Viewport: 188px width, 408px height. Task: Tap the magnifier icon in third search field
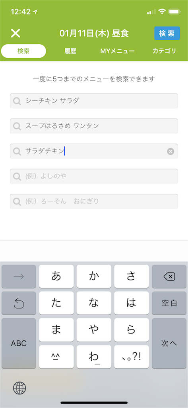(17, 151)
